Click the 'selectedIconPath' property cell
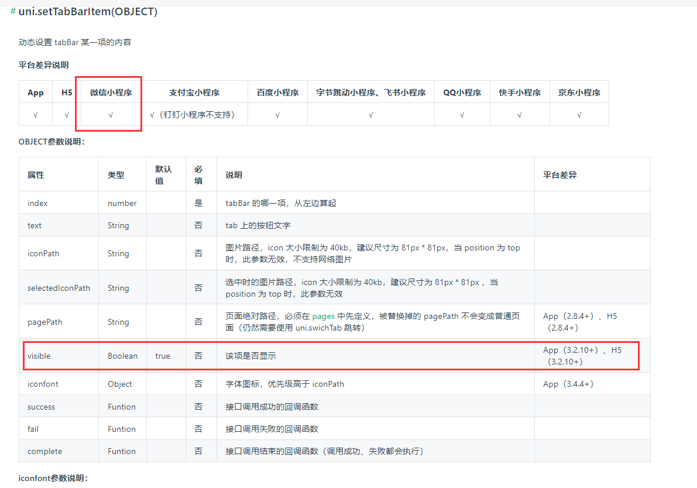This screenshot has width=697, height=488. coord(59,288)
